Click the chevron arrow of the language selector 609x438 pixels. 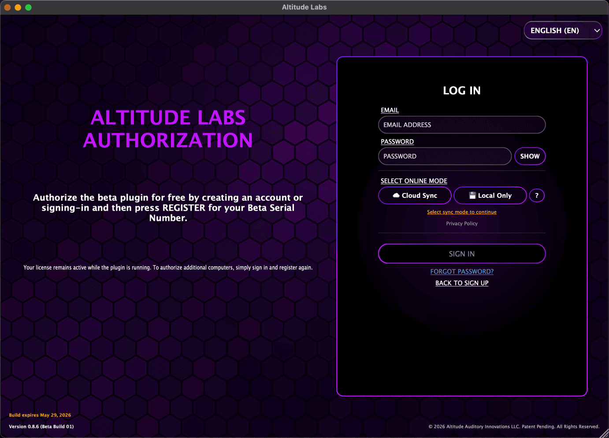pos(597,30)
